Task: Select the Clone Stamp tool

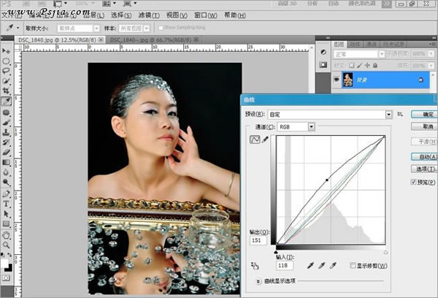Action: (x=6, y=133)
